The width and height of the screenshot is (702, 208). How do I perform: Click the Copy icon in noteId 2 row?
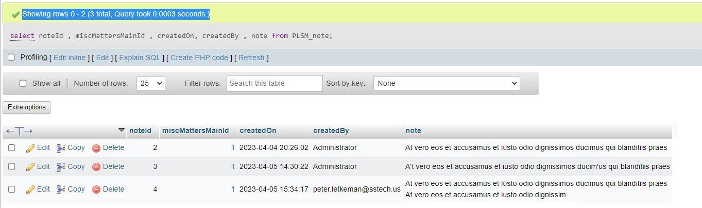[61, 148]
